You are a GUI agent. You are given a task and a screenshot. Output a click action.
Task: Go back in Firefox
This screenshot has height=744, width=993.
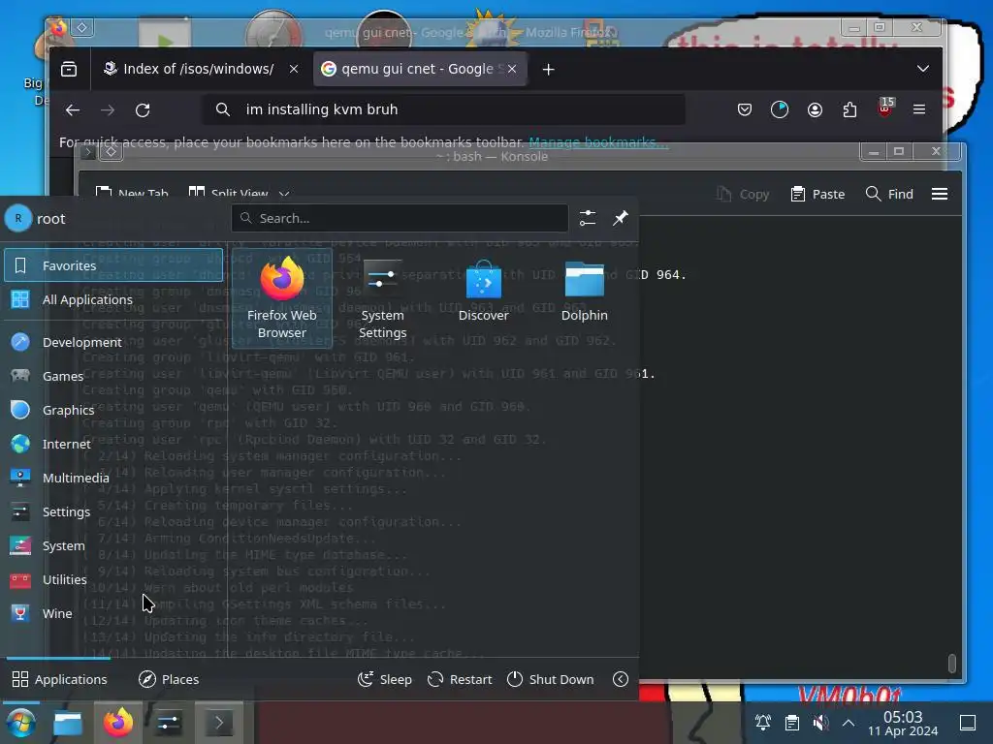73,110
